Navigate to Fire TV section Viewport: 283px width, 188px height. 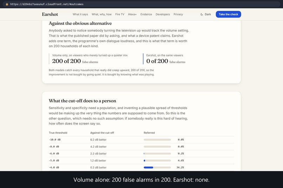[x=120, y=14]
